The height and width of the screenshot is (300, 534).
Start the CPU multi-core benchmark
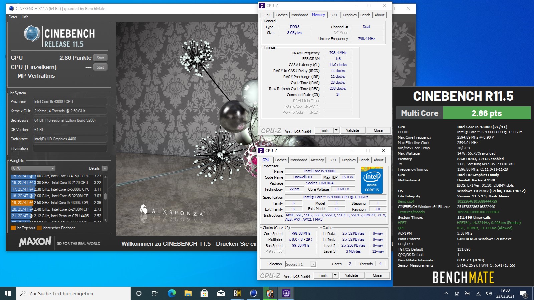(x=100, y=58)
